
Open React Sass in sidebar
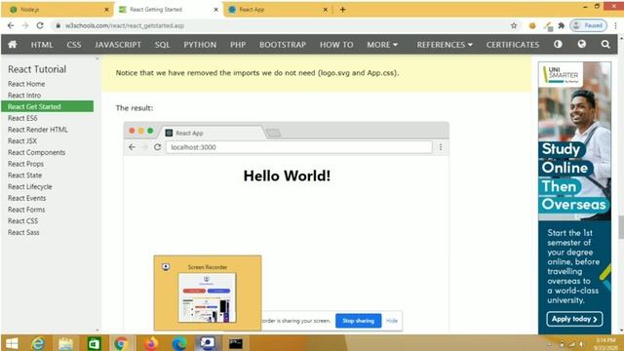(23, 232)
